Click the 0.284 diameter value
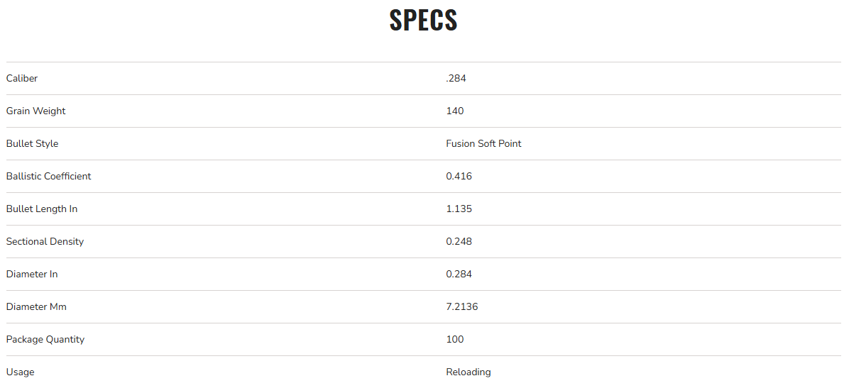849x388 pixels. coord(459,274)
